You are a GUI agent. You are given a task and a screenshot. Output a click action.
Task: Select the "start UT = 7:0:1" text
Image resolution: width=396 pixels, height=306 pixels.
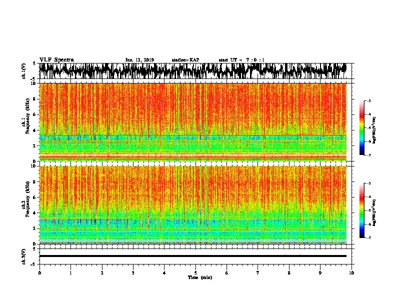pyautogui.click(x=241, y=60)
